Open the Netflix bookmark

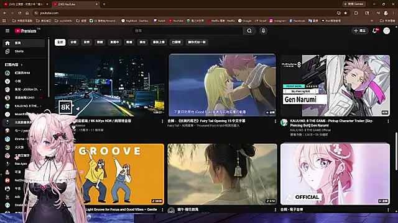tap(221, 20)
